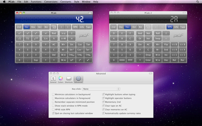Enable Show stack window in RPN mode

coord(53,106)
